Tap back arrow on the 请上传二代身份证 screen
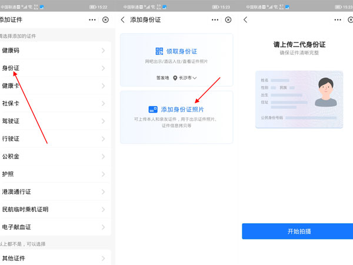353x265 pixels. pos(245,19)
